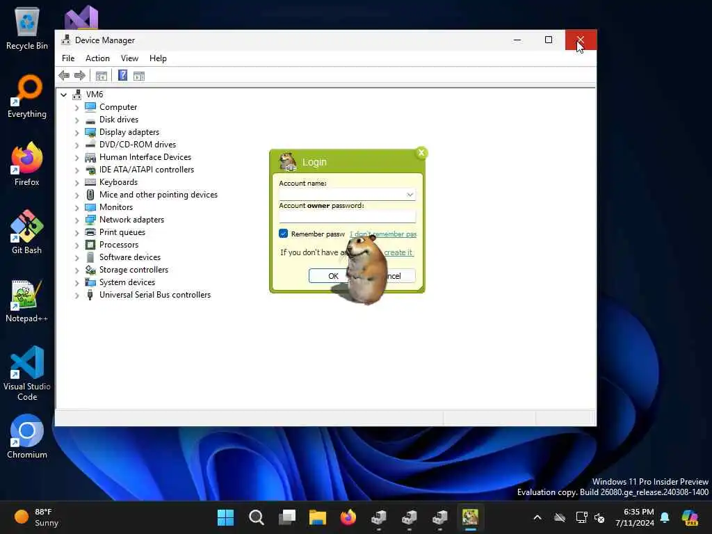Click the Forward arrow toolbar icon

coord(79,75)
